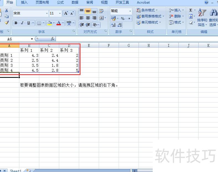Open the font size dropdown 11
This screenshot has width=218, height=172.
pyautogui.click(x=60, y=13)
